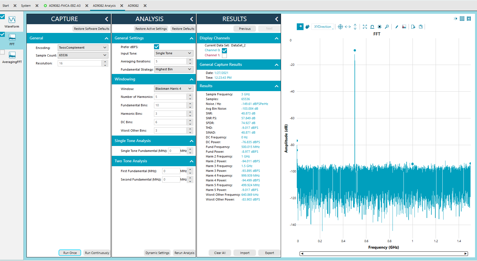Click the auto-zoom magnifier icon

click(387, 27)
